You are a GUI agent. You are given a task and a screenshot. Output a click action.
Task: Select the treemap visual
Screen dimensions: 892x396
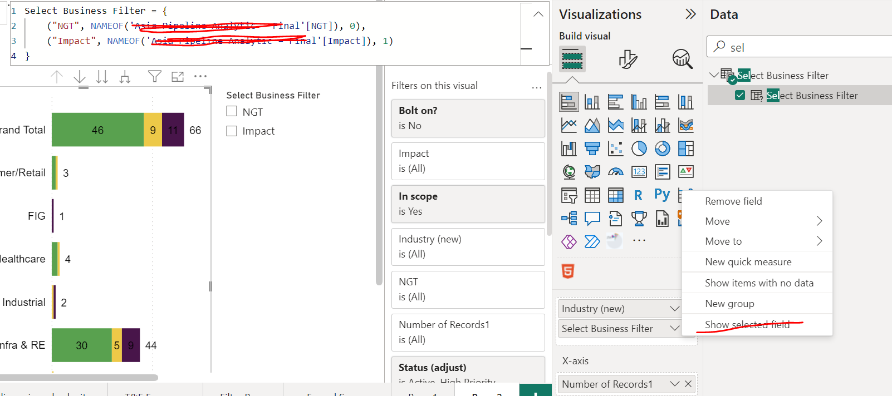[x=686, y=148]
